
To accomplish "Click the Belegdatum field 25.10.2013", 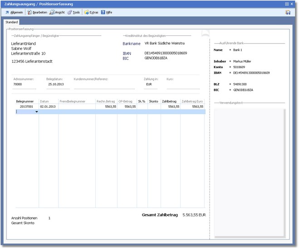I will (x=57, y=85).
